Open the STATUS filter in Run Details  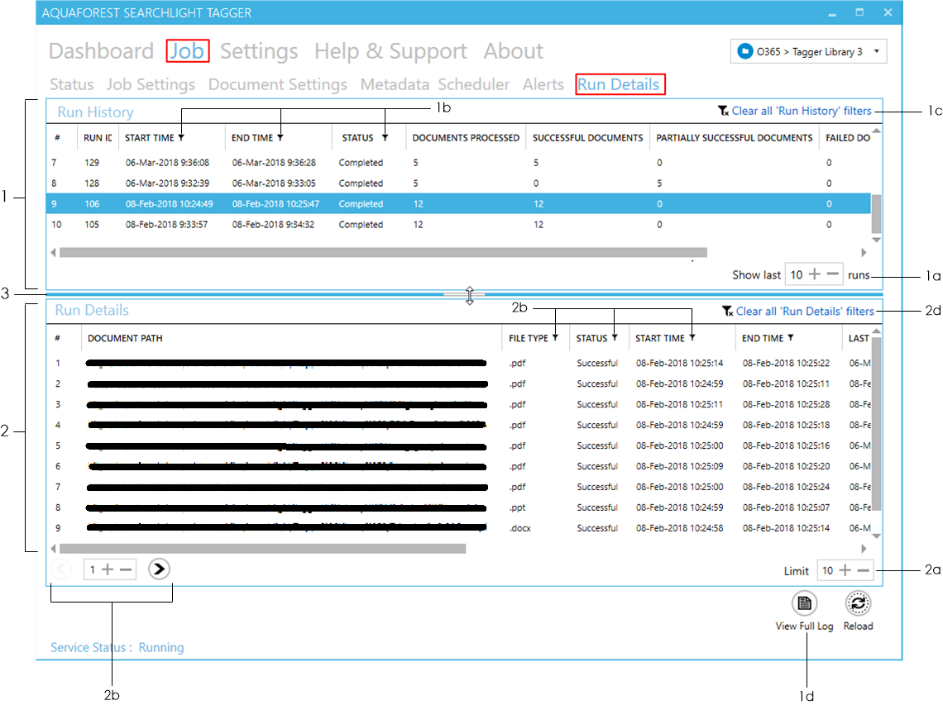coord(615,337)
